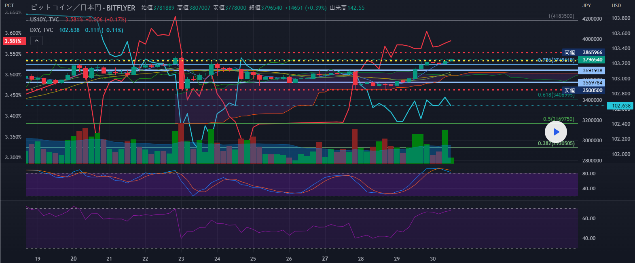This screenshot has height=263, width=635.
Task: Click the 3569784 light blue price label
Action: tap(592, 82)
